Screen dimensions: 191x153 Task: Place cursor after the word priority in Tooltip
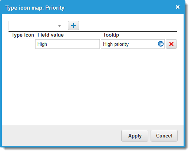[129, 44]
